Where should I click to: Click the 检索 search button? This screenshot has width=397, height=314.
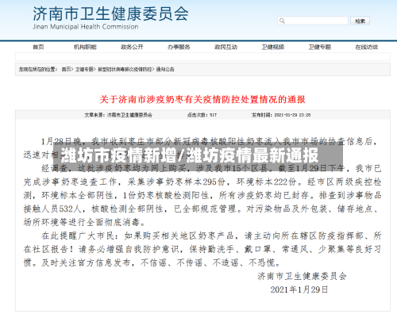pos(360,21)
